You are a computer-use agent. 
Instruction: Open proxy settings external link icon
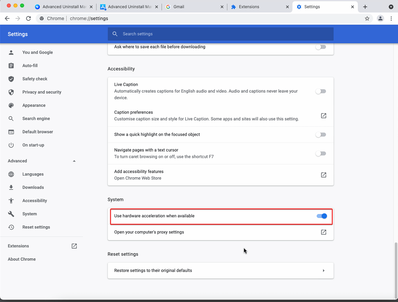(x=323, y=232)
